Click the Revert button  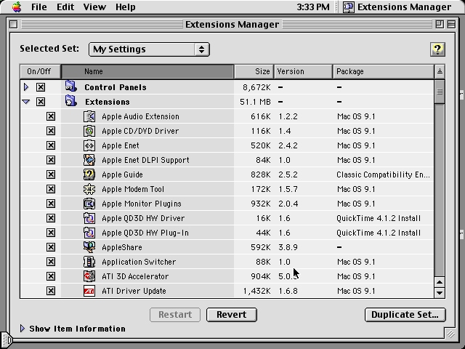(x=232, y=315)
